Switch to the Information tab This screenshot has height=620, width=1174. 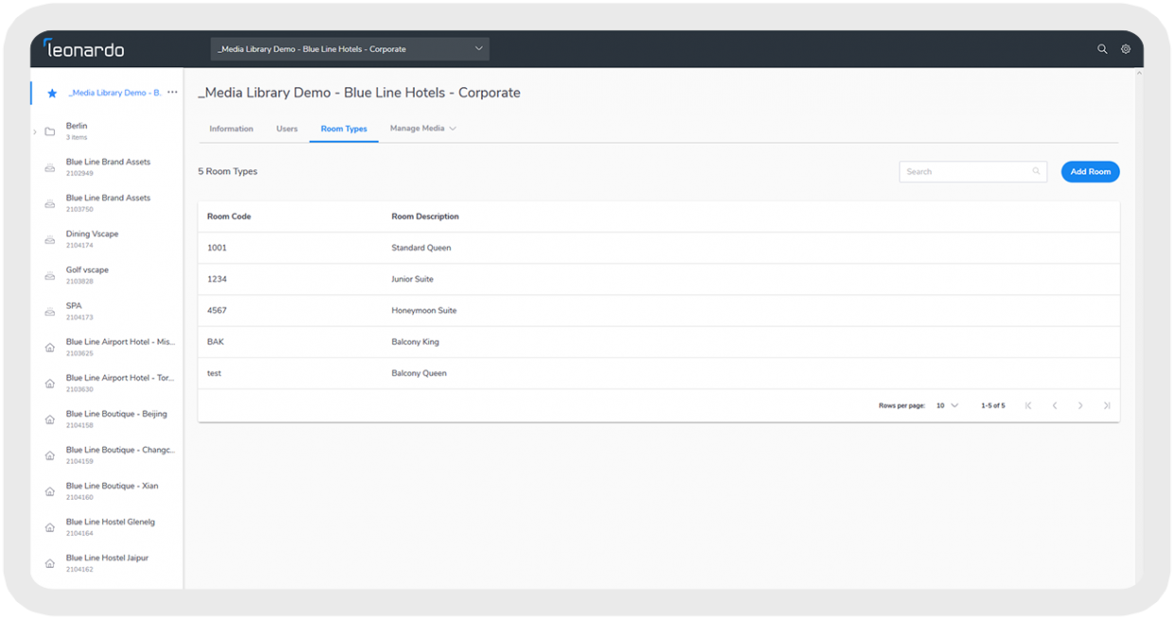pos(231,129)
